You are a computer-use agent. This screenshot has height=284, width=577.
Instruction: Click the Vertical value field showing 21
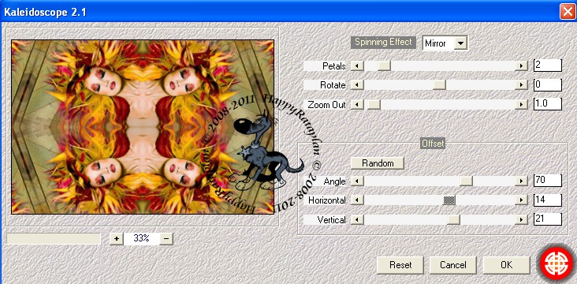click(548, 219)
